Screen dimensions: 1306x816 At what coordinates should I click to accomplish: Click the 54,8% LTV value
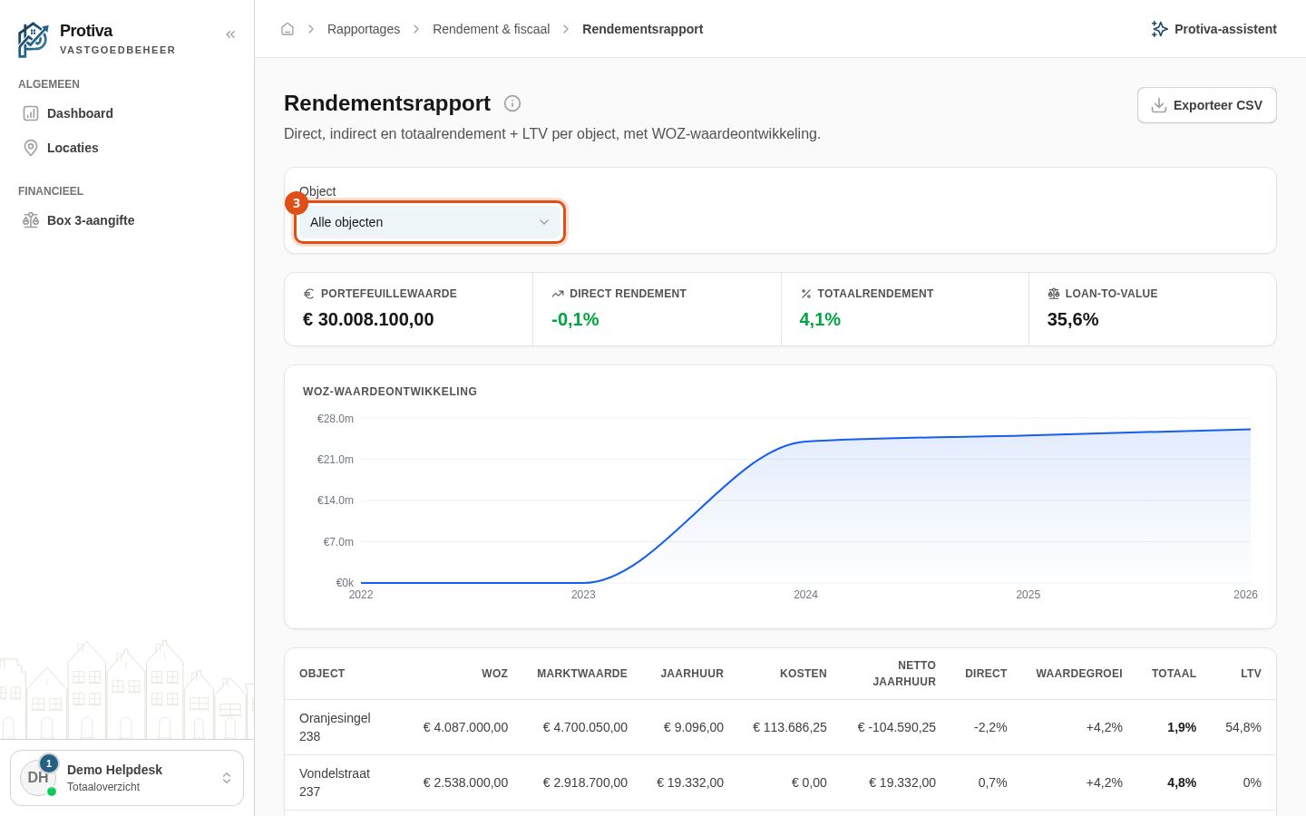click(x=1243, y=727)
